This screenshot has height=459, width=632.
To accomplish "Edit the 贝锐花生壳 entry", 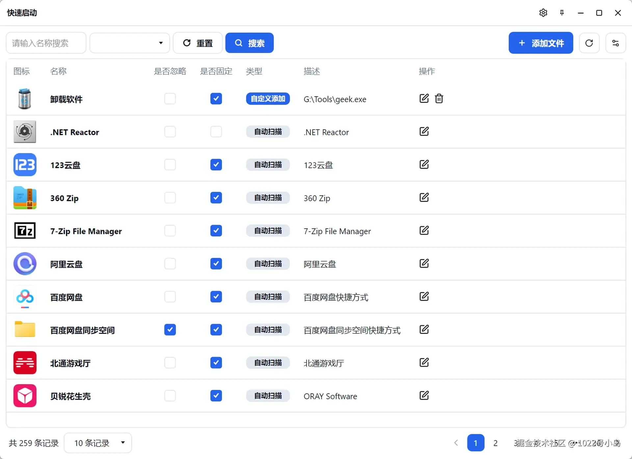I will coord(424,395).
